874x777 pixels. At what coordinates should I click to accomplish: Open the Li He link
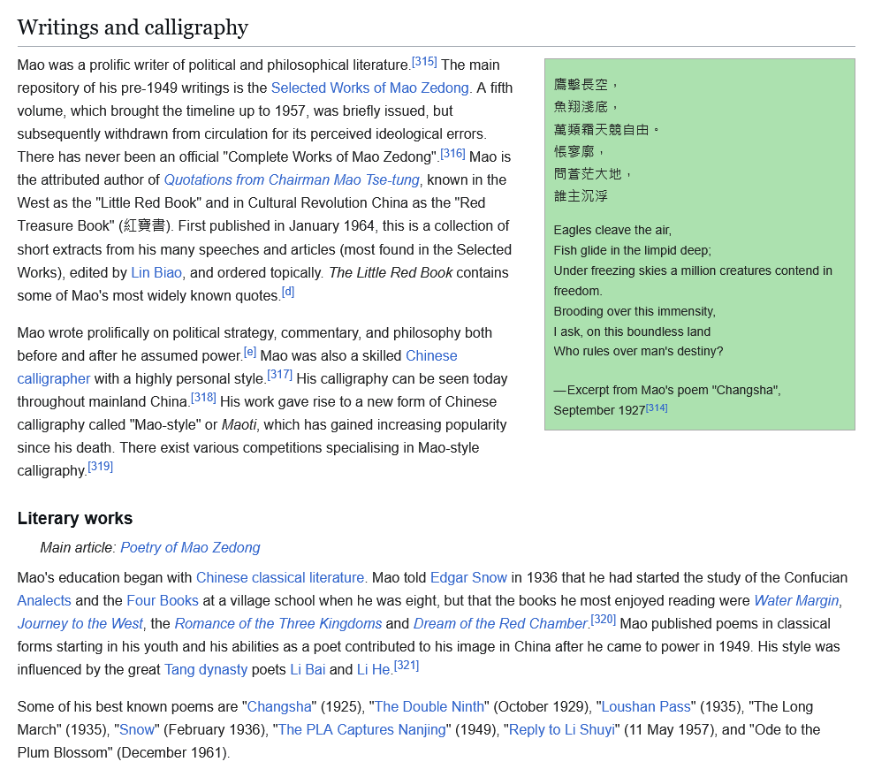tap(373, 669)
